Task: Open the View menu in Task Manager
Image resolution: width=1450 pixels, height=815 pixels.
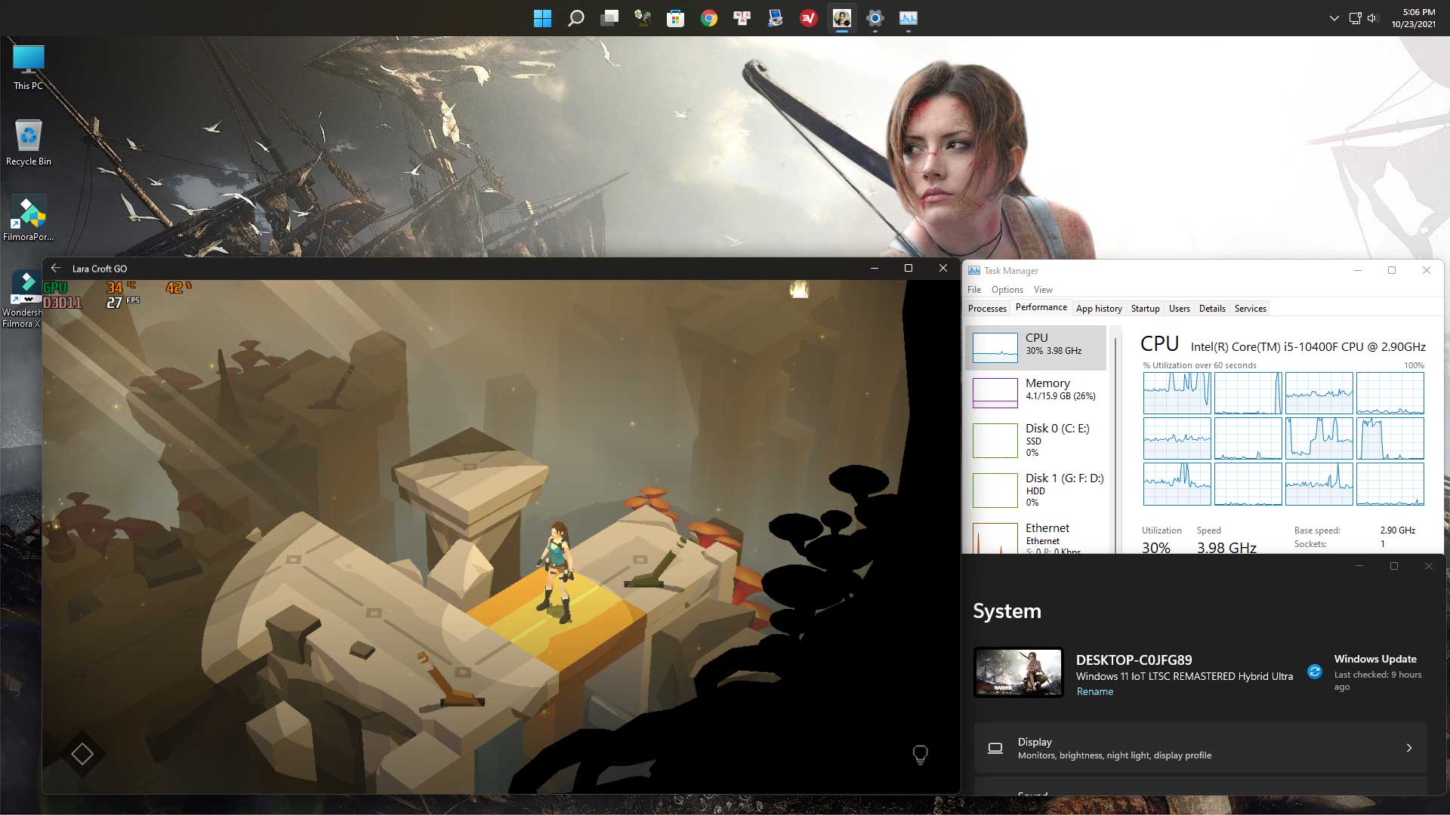Action: tap(1043, 290)
